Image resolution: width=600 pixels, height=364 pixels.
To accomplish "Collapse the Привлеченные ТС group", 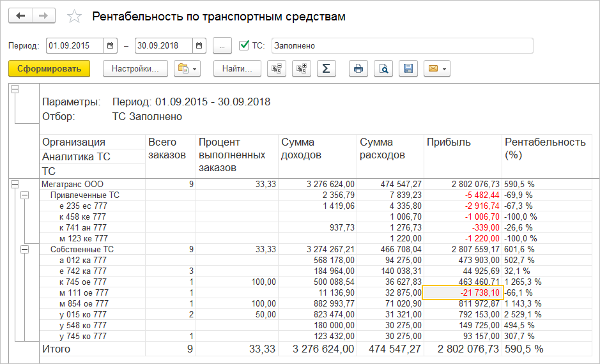I will [25, 195].
